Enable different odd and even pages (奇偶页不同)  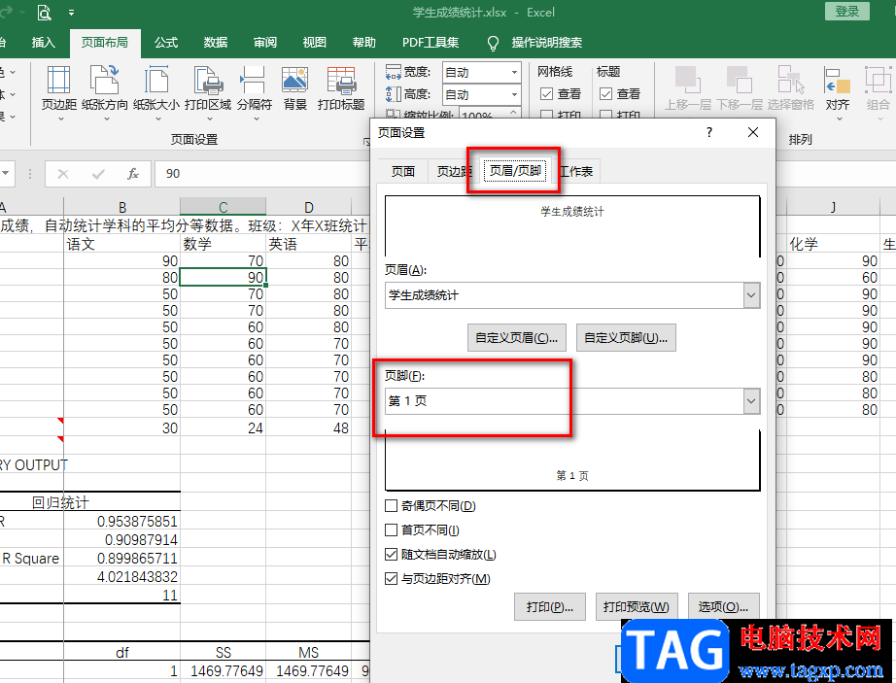click(x=392, y=506)
